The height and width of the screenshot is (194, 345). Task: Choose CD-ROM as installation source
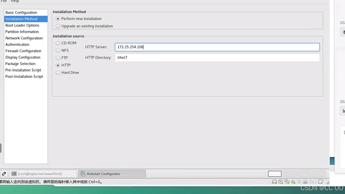[x=66, y=43]
